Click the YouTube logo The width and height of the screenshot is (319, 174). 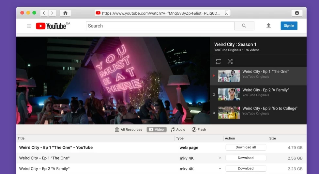[x=51, y=26]
